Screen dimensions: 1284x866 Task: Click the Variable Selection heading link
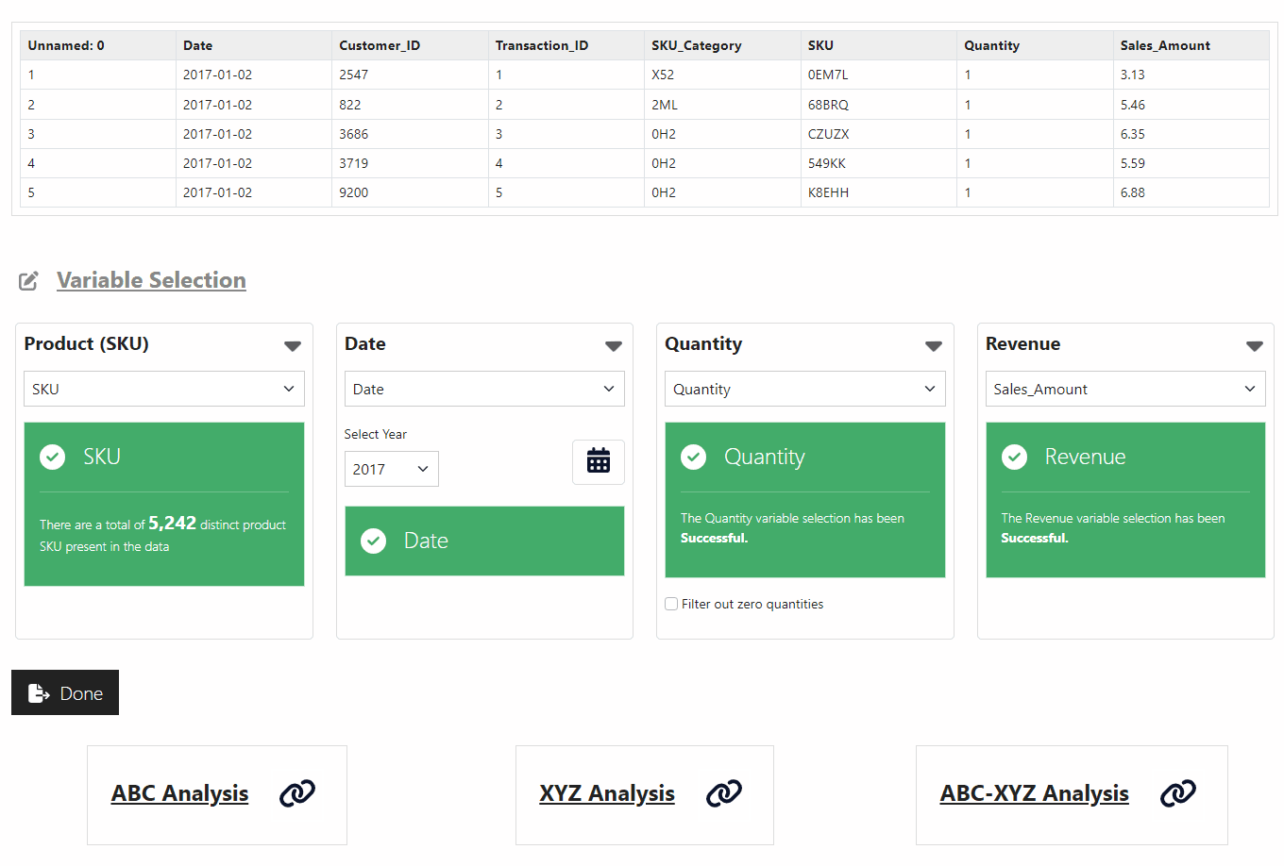151,280
